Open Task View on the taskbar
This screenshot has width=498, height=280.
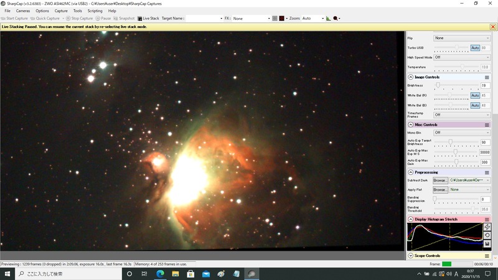point(144,274)
